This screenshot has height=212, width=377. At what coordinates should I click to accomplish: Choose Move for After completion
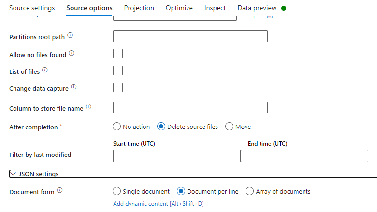point(230,127)
